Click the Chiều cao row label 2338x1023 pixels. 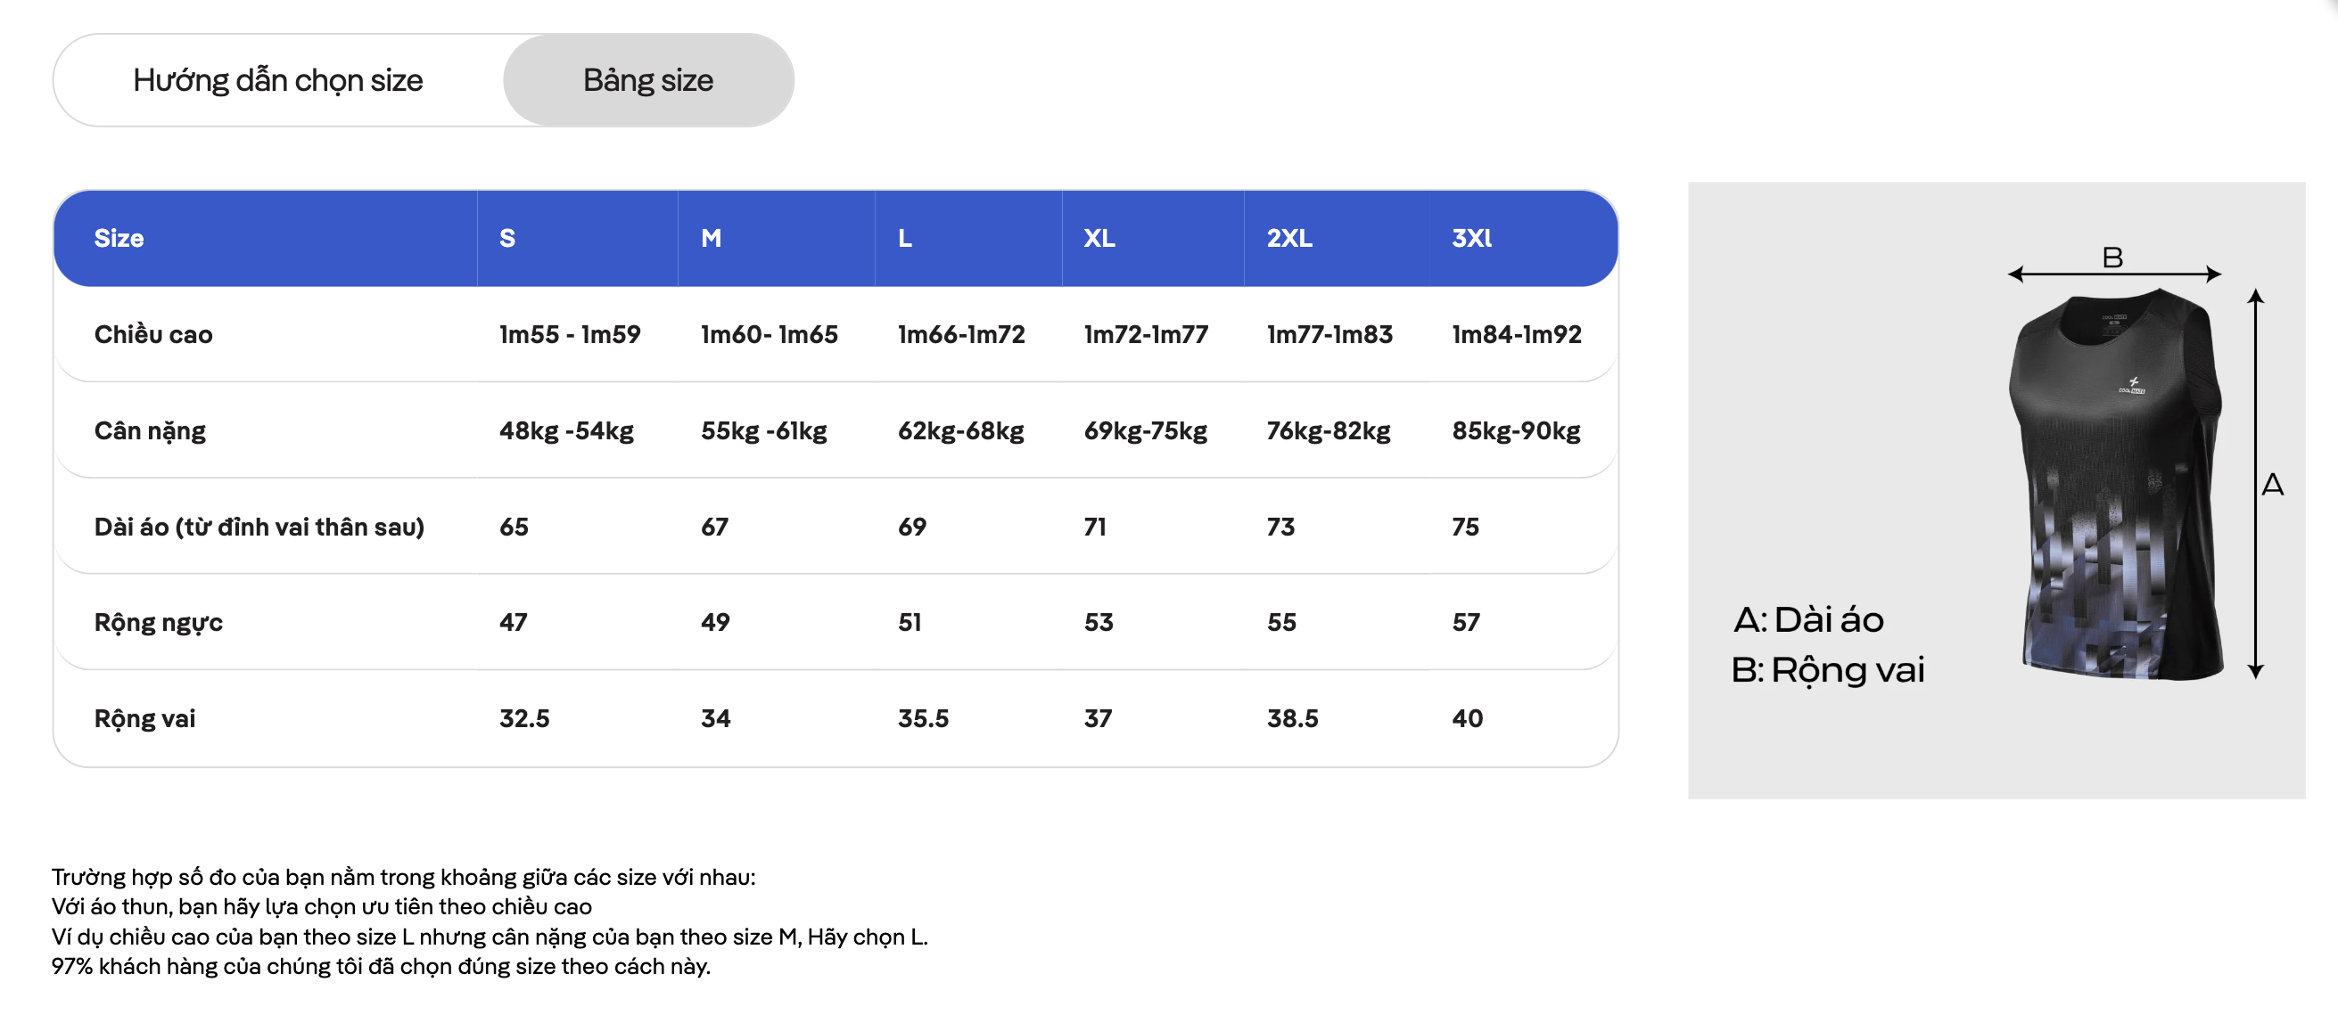[x=153, y=335]
